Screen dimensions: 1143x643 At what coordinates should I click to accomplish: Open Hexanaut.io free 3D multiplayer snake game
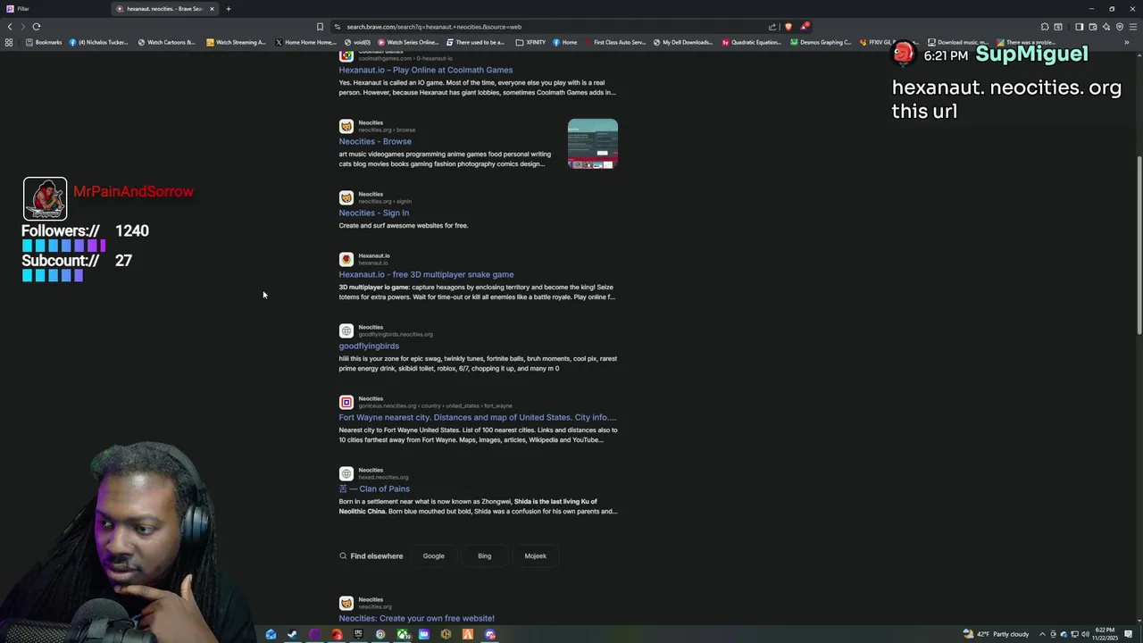pyautogui.click(x=426, y=274)
